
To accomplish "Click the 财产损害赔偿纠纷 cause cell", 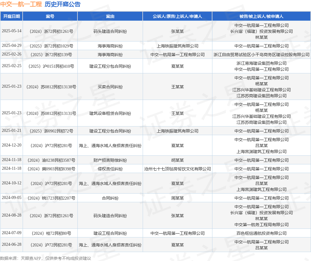I will [x=110, y=160].
